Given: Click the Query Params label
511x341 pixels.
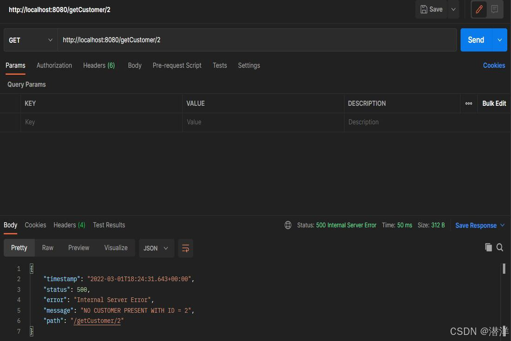Looking at the screenshot, I should (26, 84).
